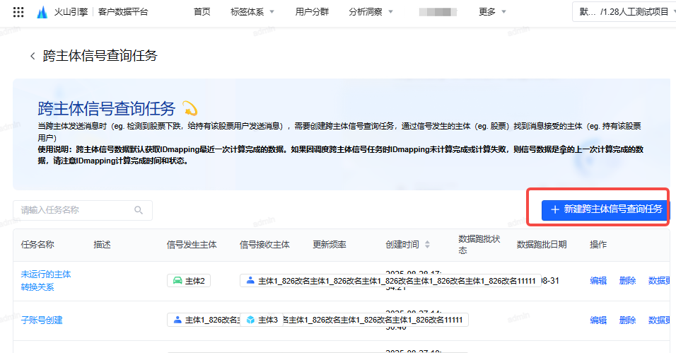This screenshot has height=353, width=676.
Task: Click the person icon in 子账号创建 row sender tag
Action: point(177,320)
